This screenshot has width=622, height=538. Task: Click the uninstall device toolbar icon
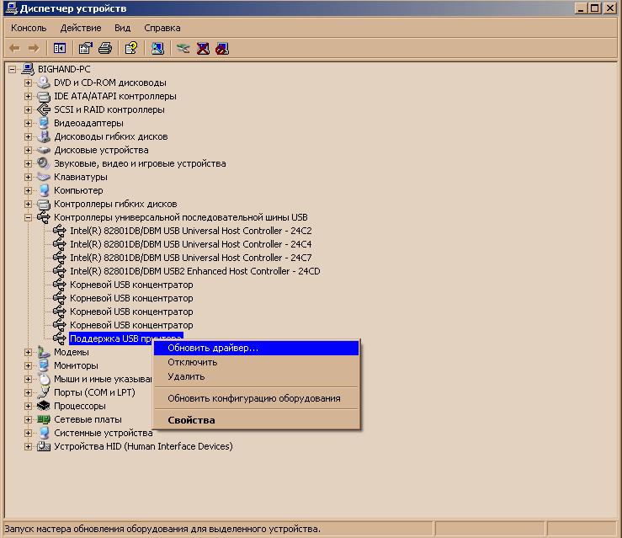pos(203,49)
